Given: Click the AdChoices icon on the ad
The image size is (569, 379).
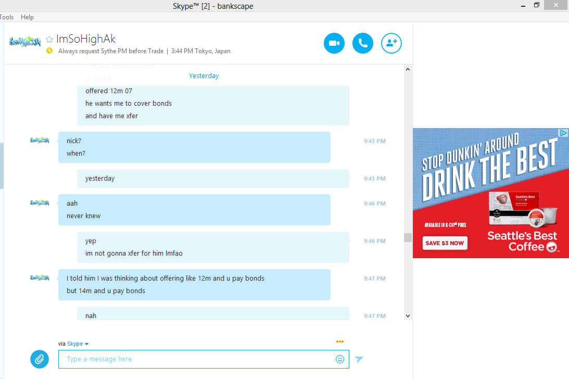Looking at the screenshot, I should [x=563, y=133].
